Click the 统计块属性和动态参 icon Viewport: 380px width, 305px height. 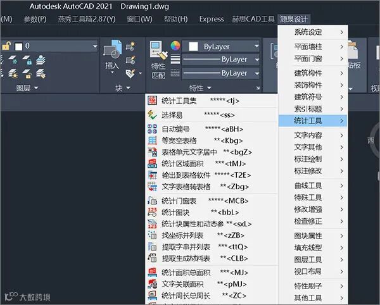pos(152,224)
